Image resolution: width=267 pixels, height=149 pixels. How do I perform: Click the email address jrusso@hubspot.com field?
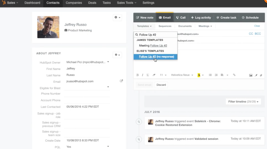(80, 81)
